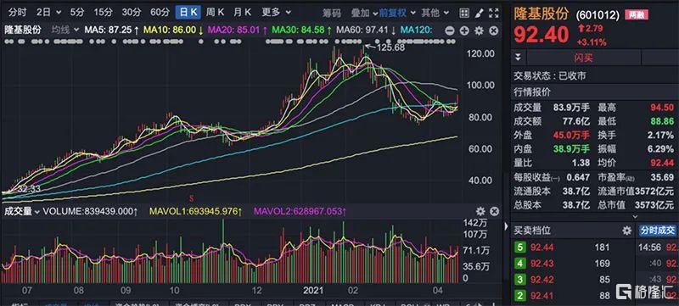Expand the chart to fullscreen
Screen dimensions: 679x306
[493, 13]
